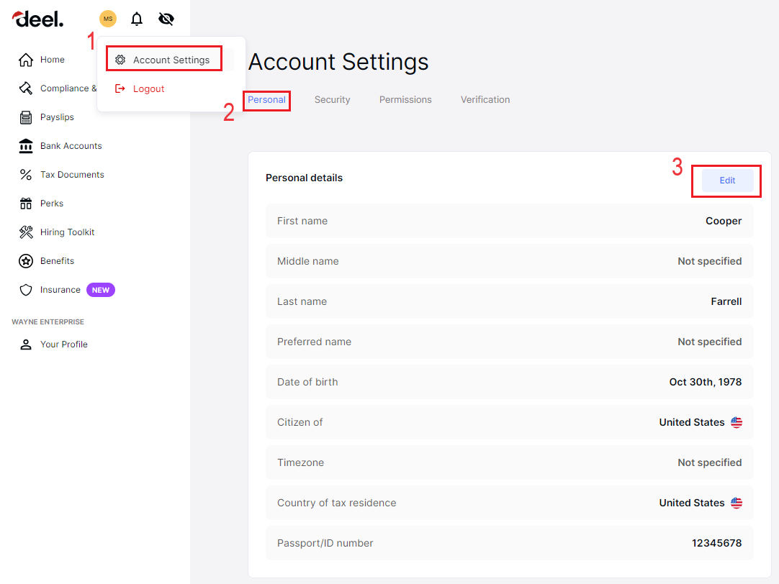This screenshot has height=584, width=779.
Task: Open Bank Accounts from the sidebar
Action: (25, 145)
